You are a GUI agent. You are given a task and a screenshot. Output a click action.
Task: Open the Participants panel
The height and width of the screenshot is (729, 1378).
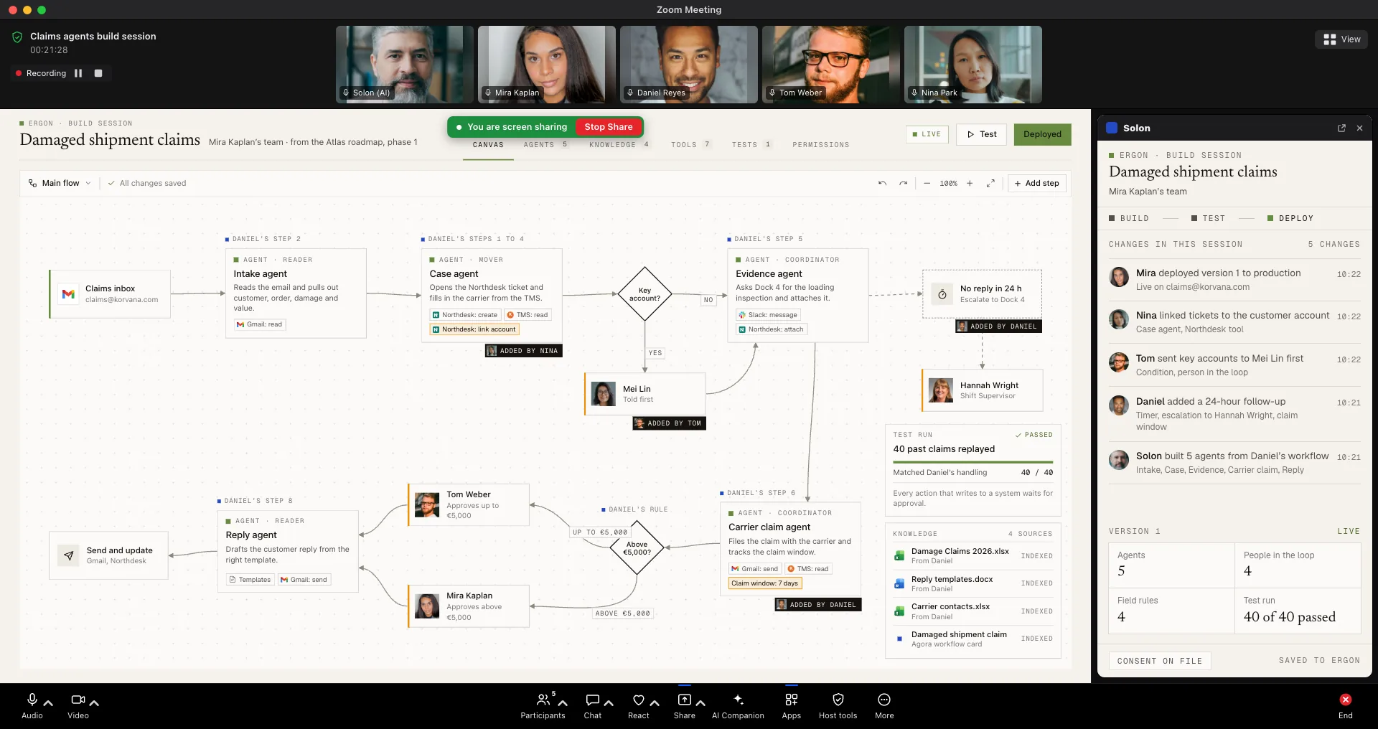(543, 705)
